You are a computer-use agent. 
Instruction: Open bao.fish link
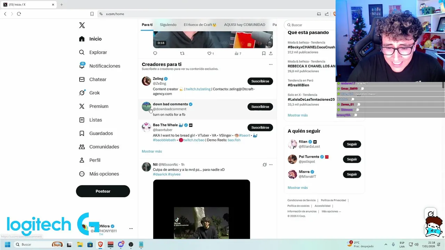tap(234, 140)
